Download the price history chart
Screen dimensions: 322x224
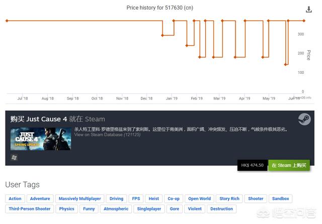click(x=308, y=10)
